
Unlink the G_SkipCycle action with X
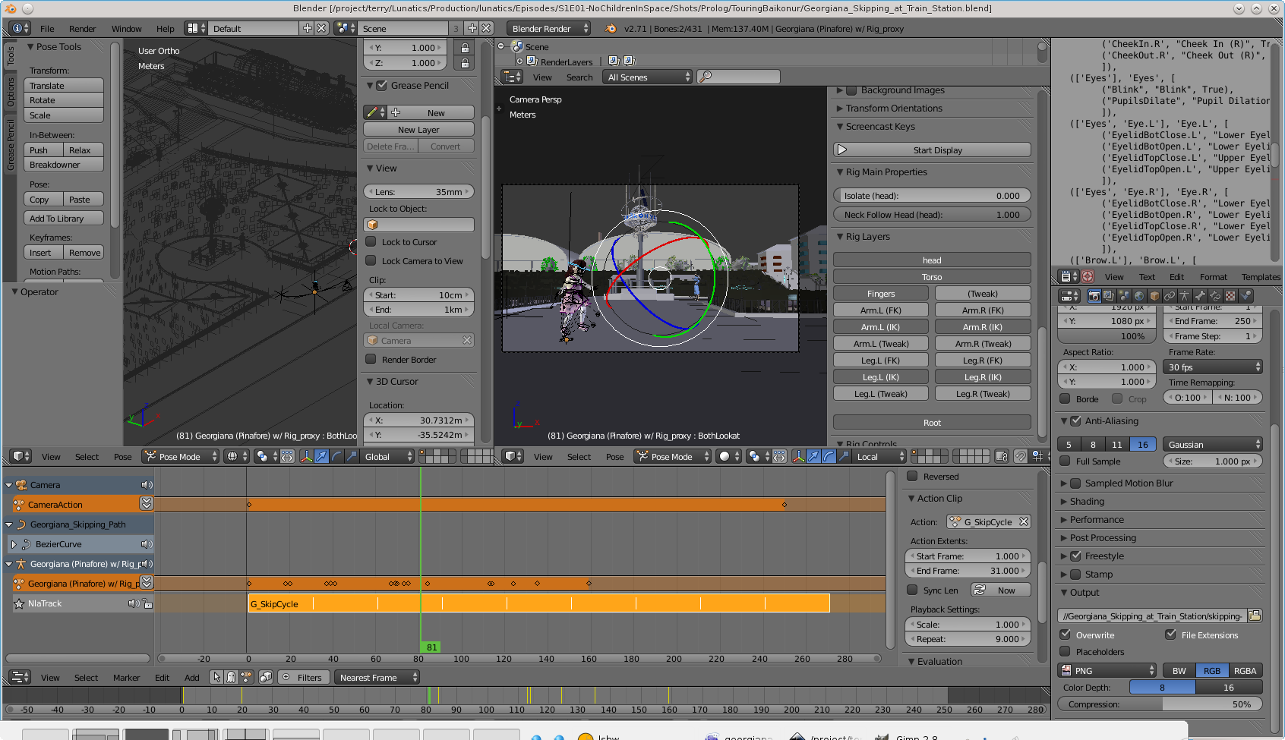click(1024, 521)
